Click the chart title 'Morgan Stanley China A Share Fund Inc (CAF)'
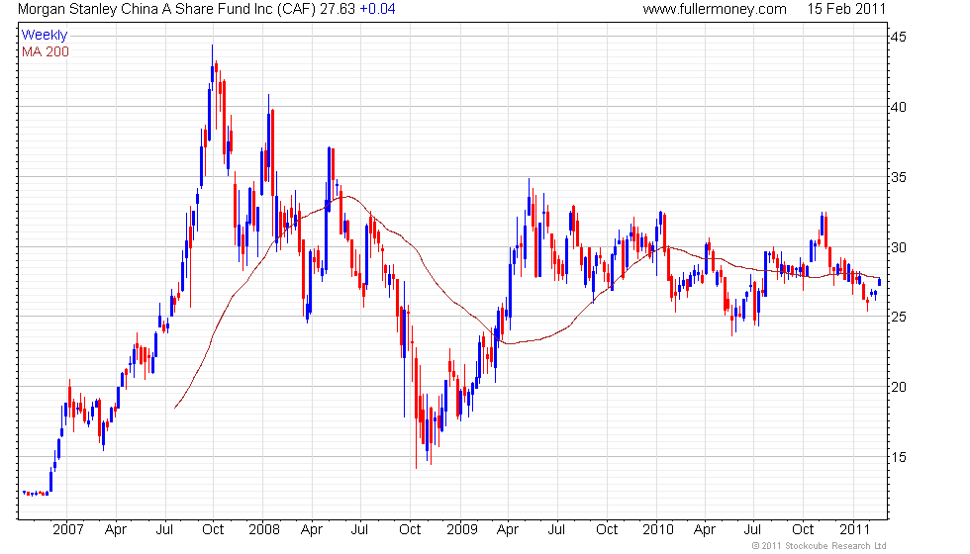Image resolution: width=970 pixels, height=554 pixels. (166, 9)
